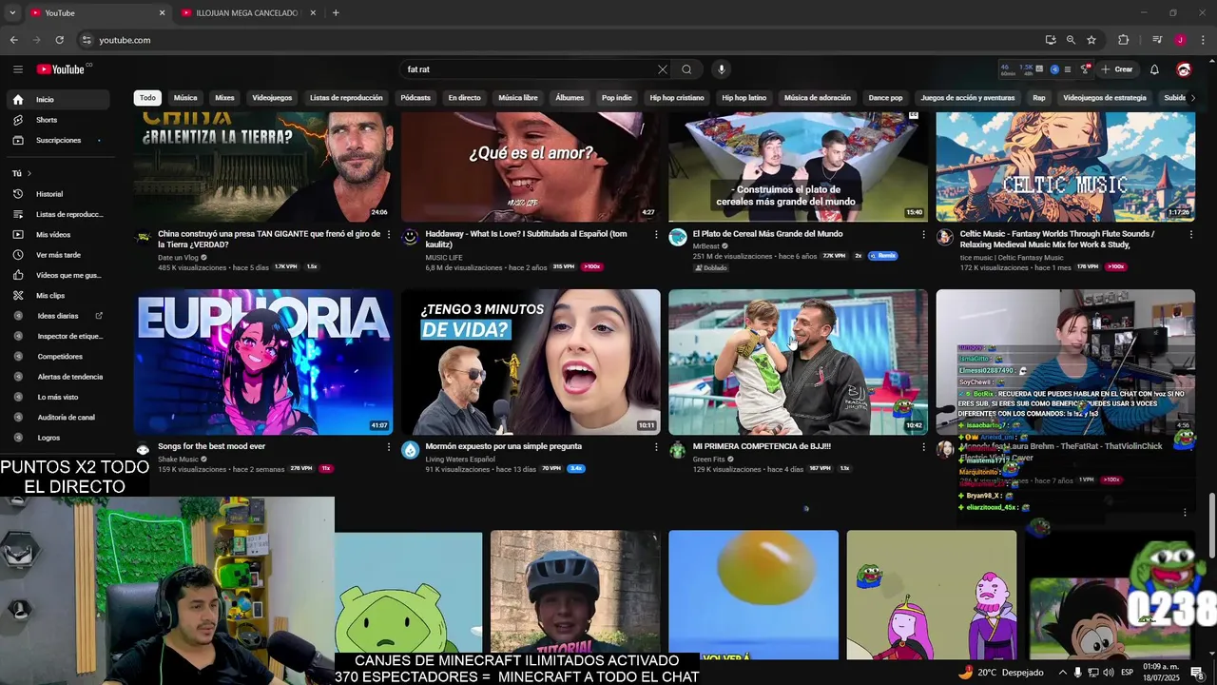Viewport: 1217px width, 685px height.
Task: Bookmark this page with the star
Action: click(x=1091, y=40)
